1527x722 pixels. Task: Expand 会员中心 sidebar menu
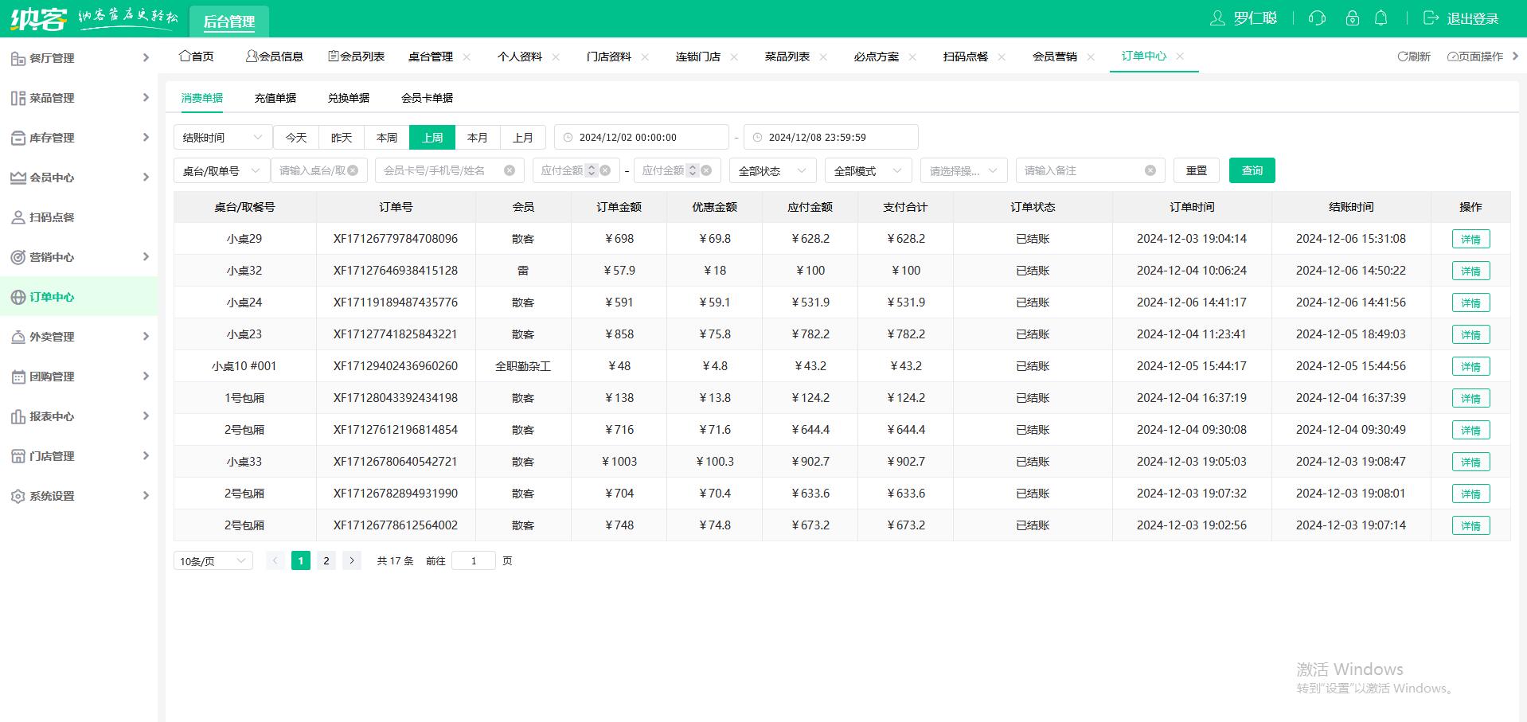pos(79,178)
